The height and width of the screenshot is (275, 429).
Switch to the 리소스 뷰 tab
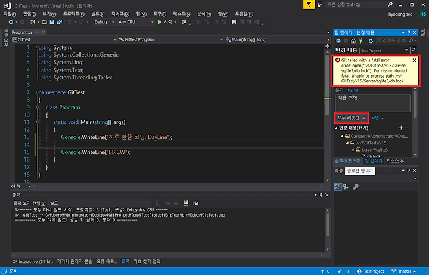tap(395, 161)
